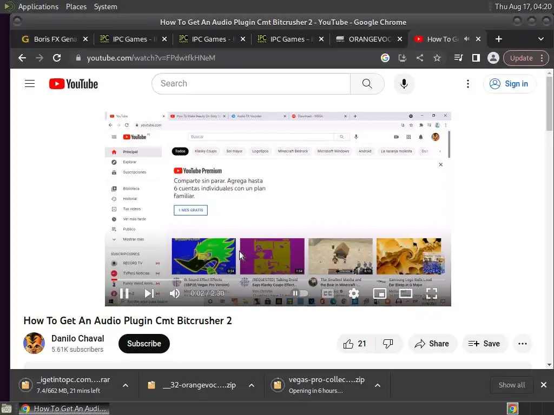Toggle Chrome side panel
Screen dimensions: 554x415
coord(476,58)
